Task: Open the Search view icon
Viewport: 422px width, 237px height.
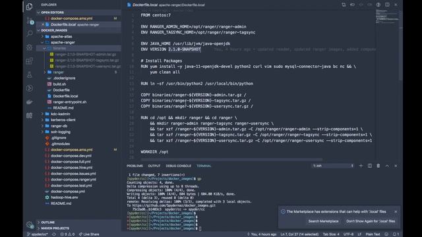Action: point(29,34)
